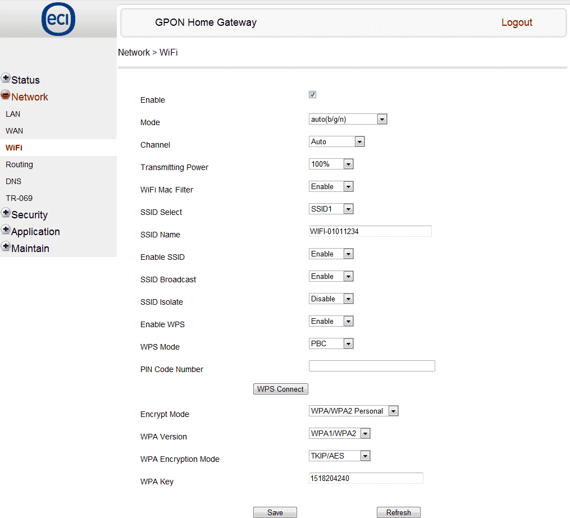Click the Logout link

pyautogui.click(x=516, y=22)
